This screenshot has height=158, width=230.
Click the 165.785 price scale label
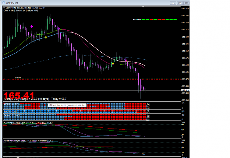point(185,15)
